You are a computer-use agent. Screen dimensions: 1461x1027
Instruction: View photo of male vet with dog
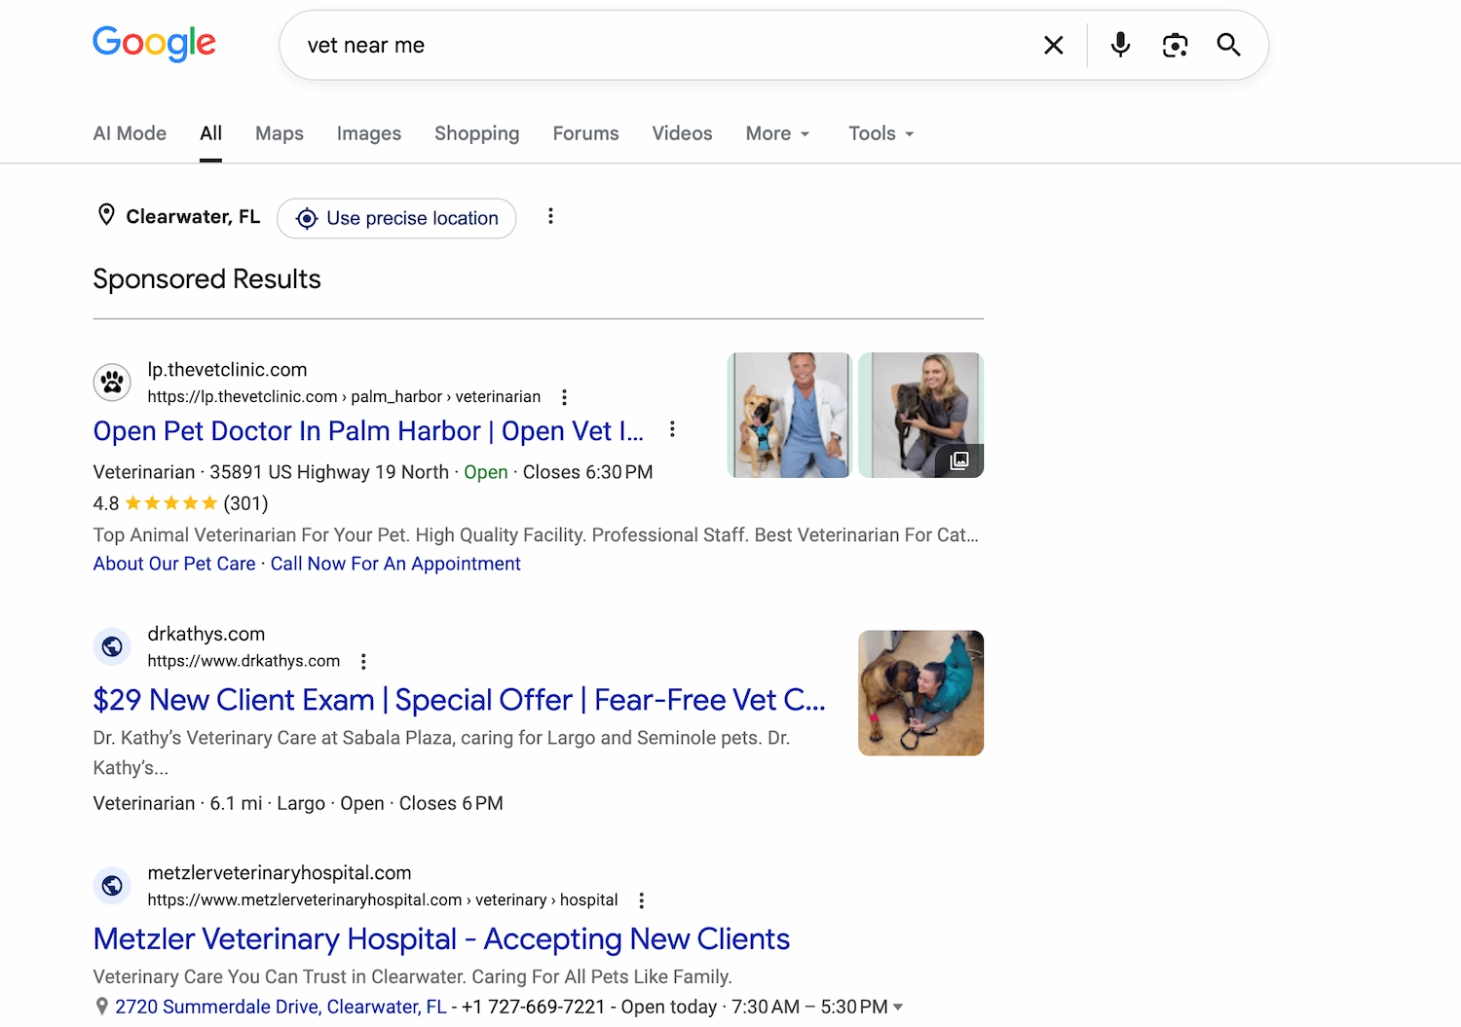(x=789, y=415)
